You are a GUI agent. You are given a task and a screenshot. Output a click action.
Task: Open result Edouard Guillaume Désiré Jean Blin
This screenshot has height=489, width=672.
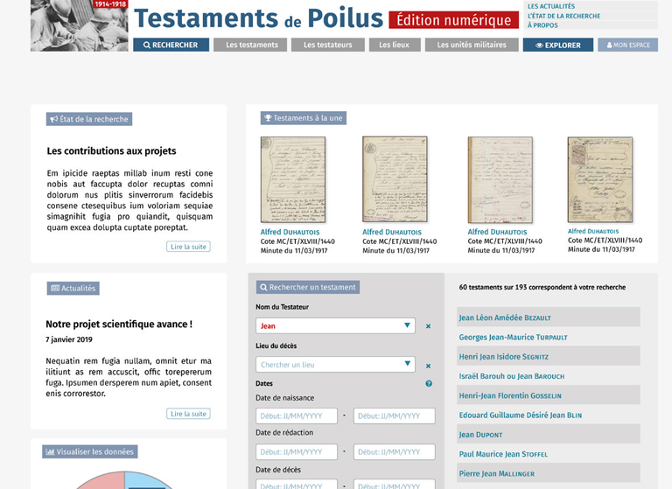click(548, 415)
